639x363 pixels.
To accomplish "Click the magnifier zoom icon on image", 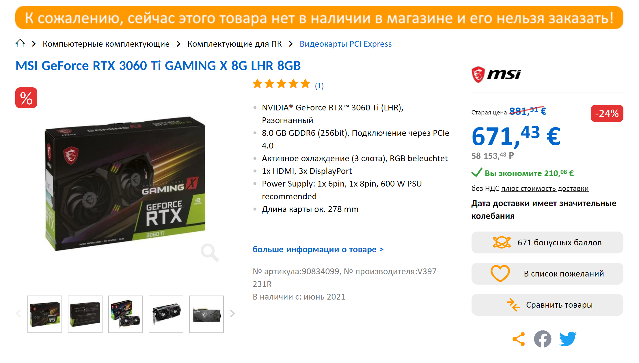I will coord(210,252).
